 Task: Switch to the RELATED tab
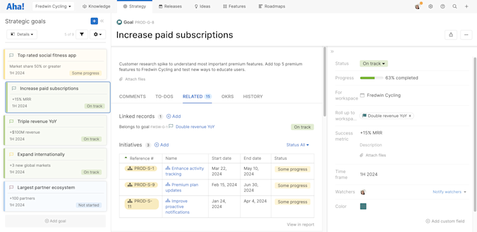(197, 96)
